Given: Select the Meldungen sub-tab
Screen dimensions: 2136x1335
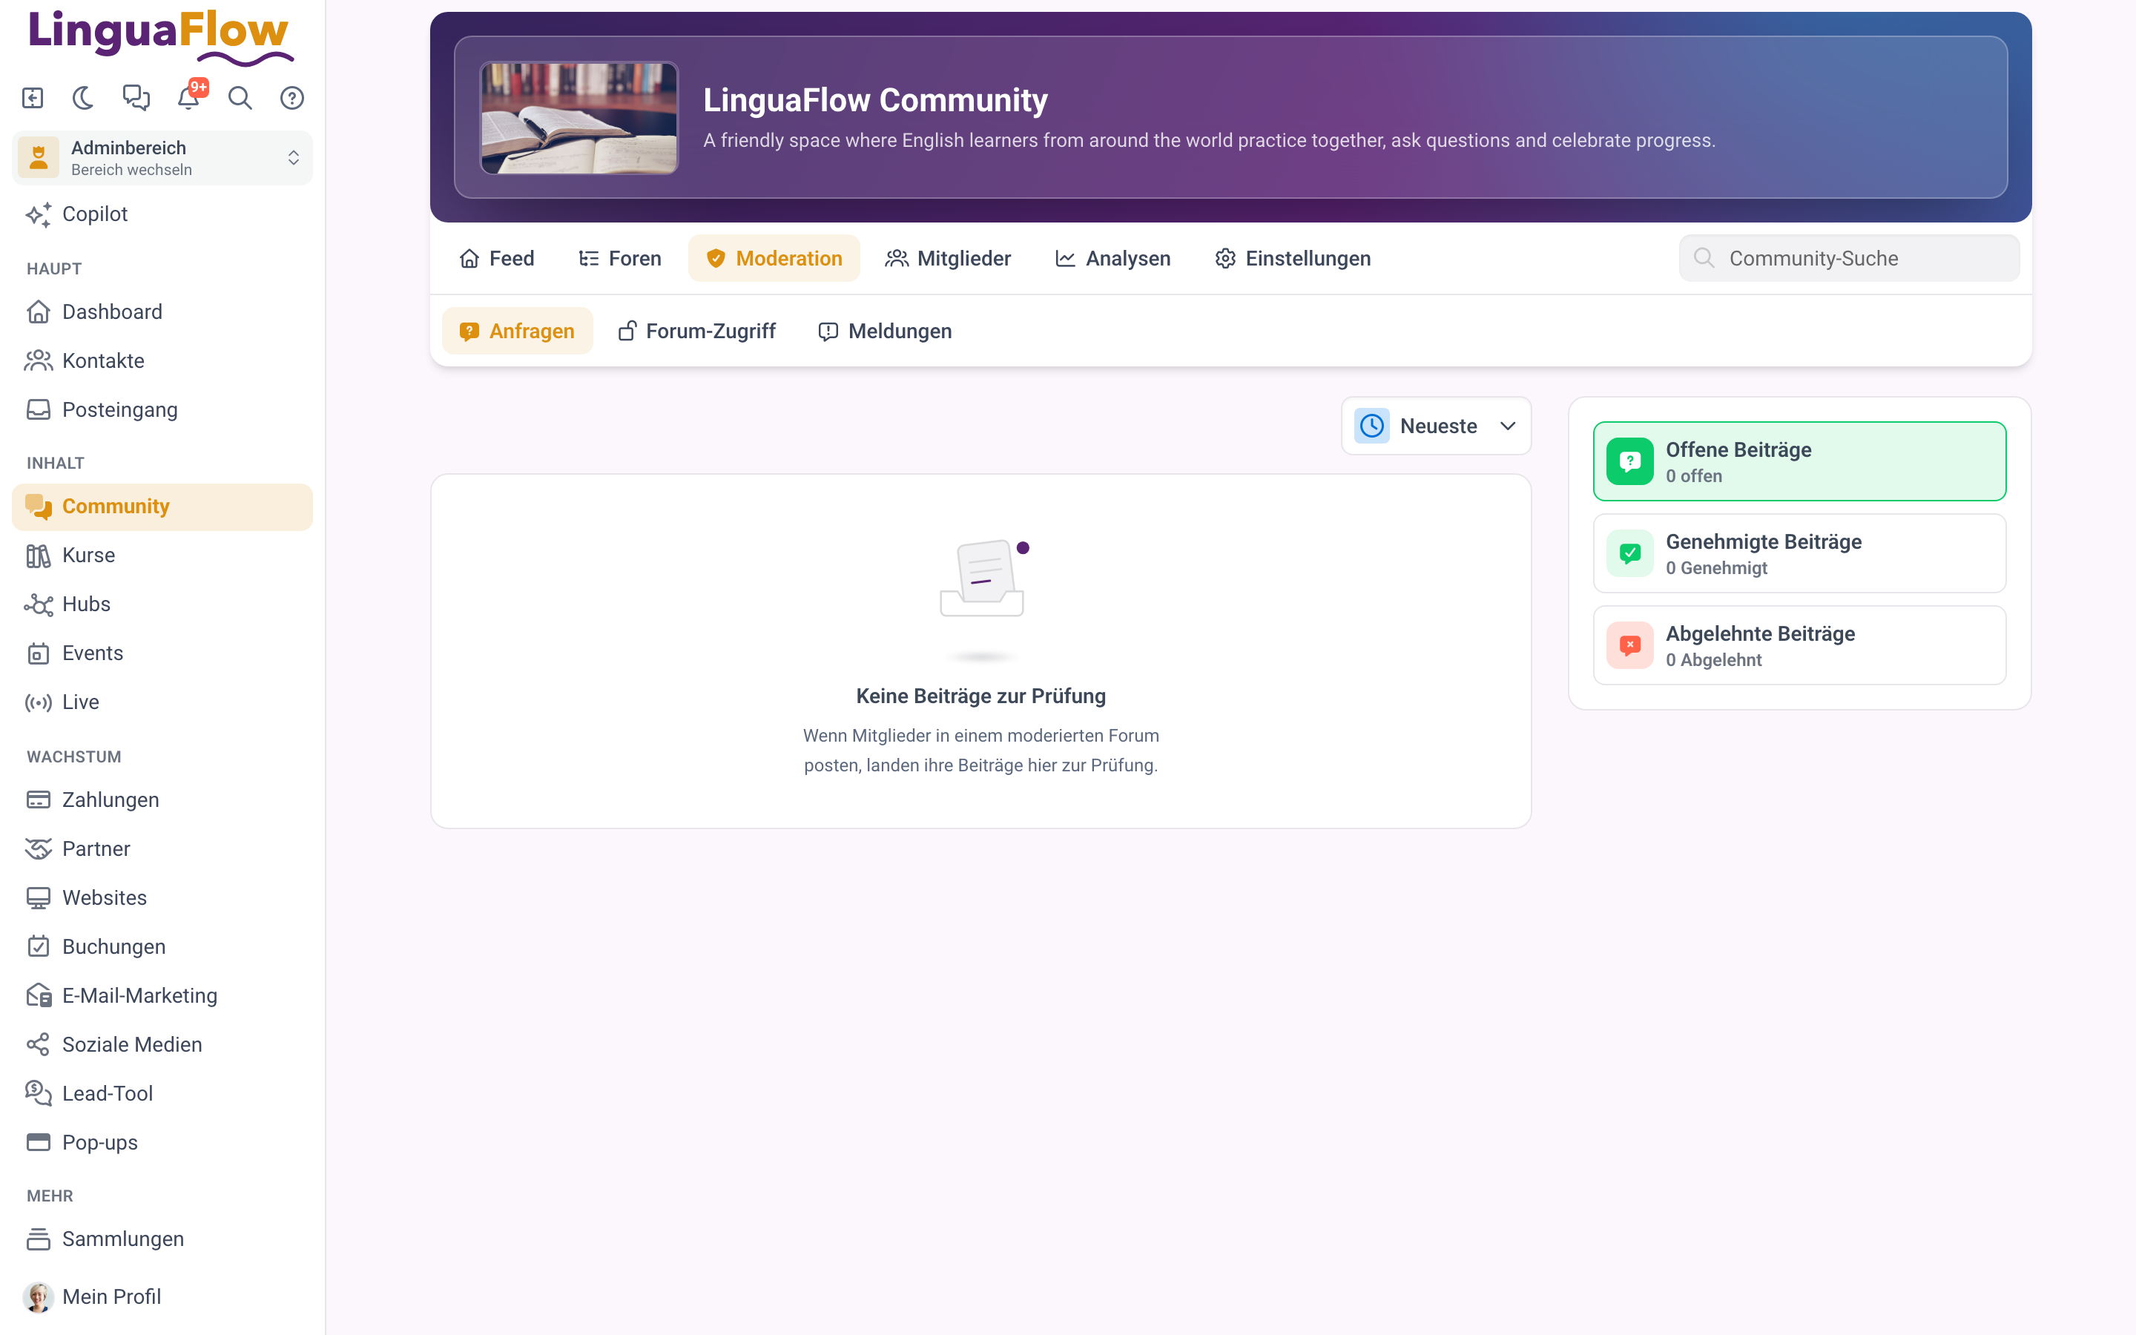Looking at the screenshot, I should pos(886,331).
